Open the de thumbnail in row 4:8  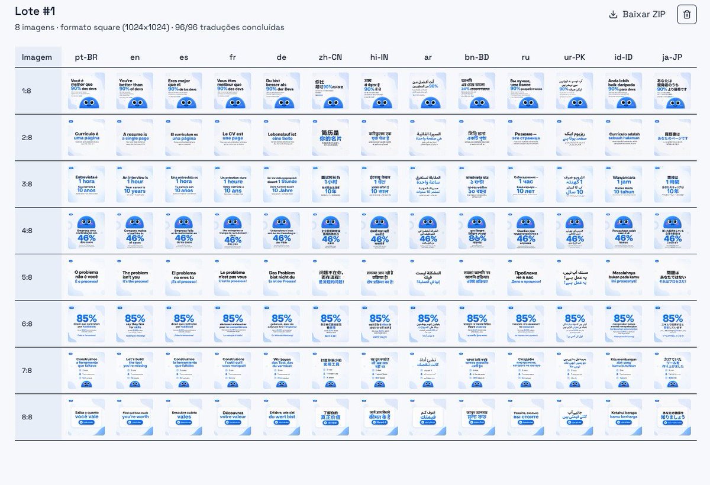282,231
